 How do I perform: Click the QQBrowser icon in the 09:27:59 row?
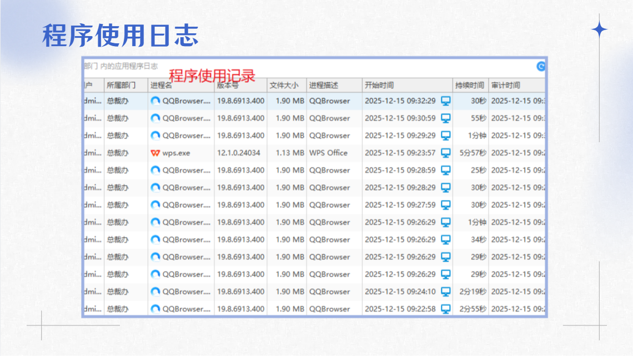155,205
